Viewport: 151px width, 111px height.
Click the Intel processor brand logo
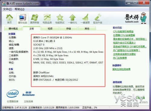click(x=13, y=94)
